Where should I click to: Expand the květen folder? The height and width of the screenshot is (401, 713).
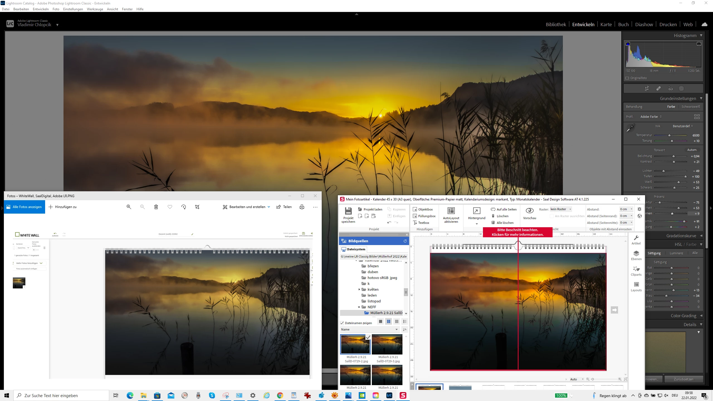pos(359,290)
